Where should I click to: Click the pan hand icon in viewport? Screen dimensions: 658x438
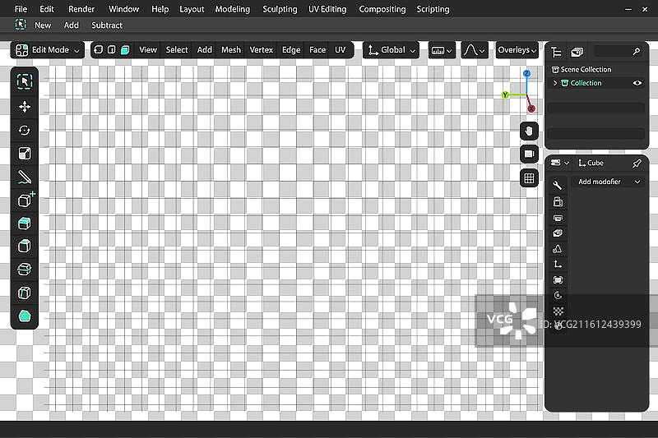pos(529,131)
